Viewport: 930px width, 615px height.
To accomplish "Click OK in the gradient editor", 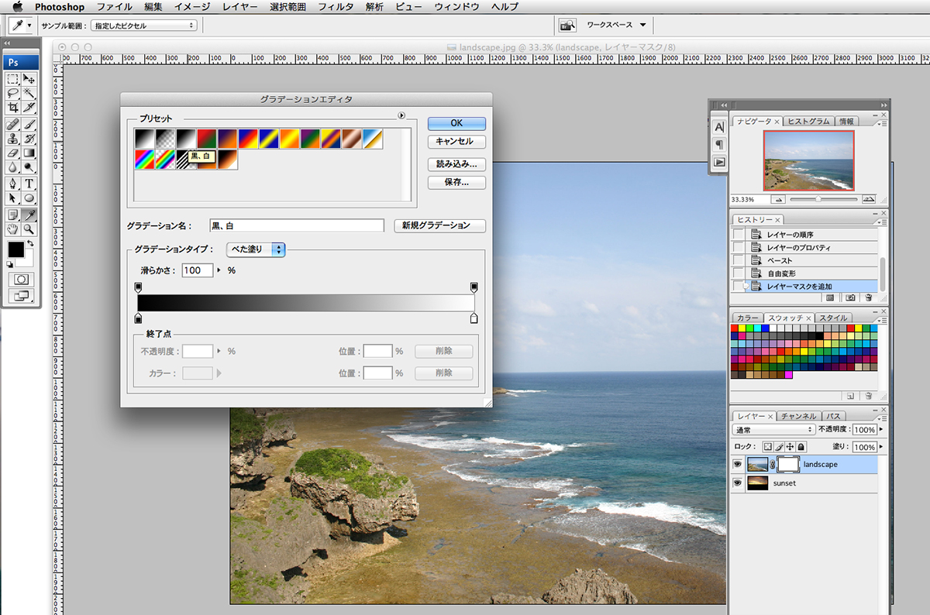I will point(456,123).
